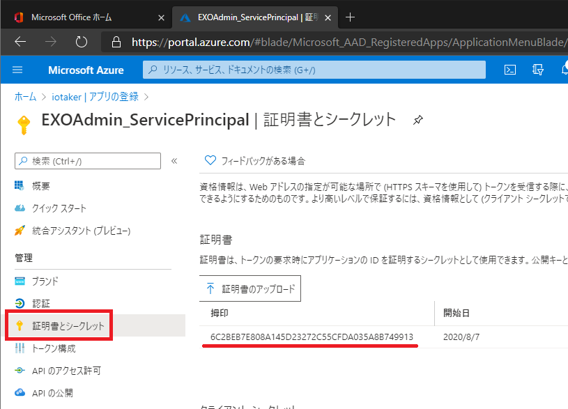Click the directory and subscription filter icon
Screen dimensions: 568x409
pos(537,70)
